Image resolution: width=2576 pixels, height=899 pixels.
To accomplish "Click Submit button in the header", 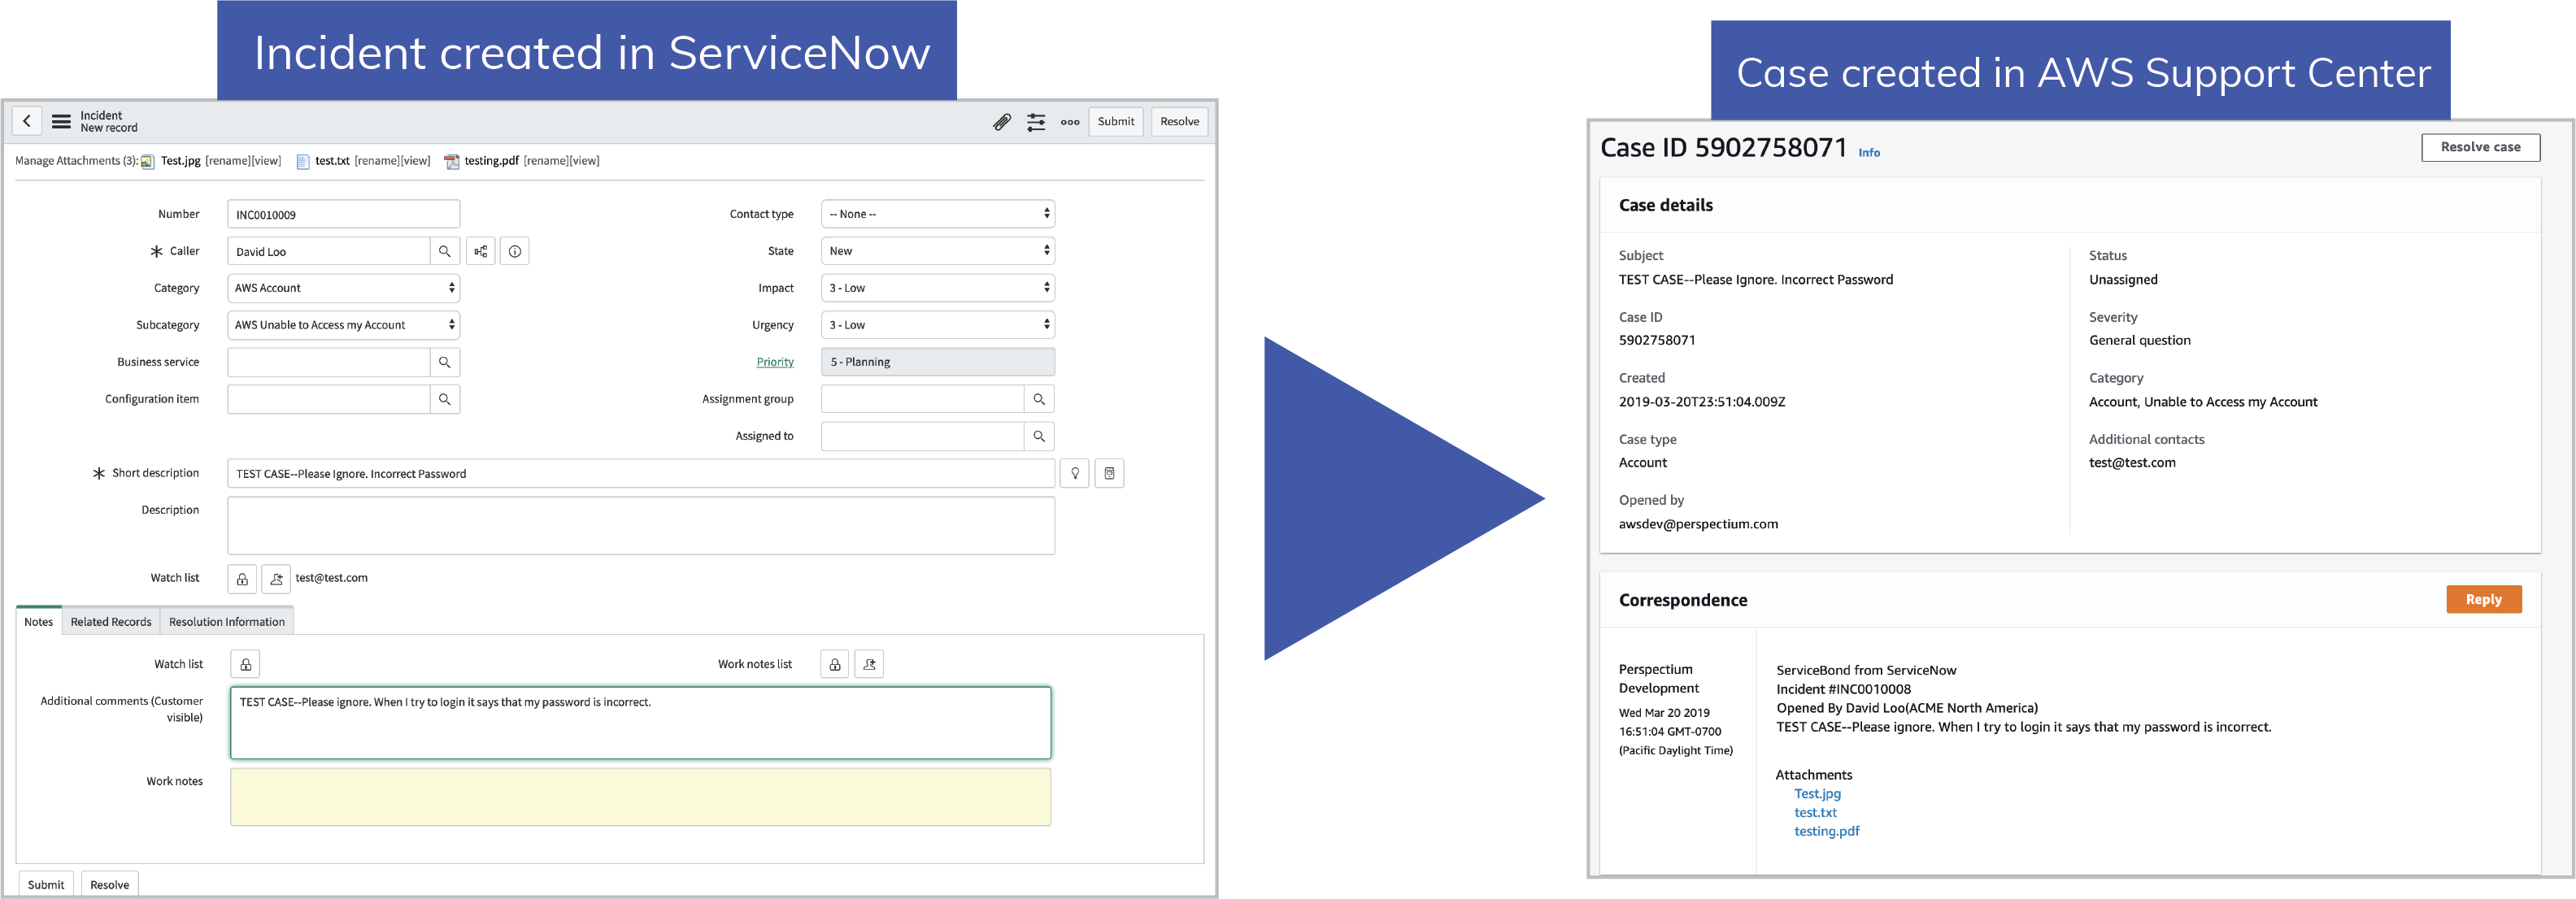I will point(1116,121).
